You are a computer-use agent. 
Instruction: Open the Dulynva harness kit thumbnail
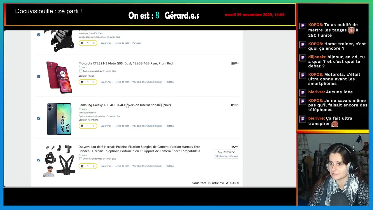59,161
